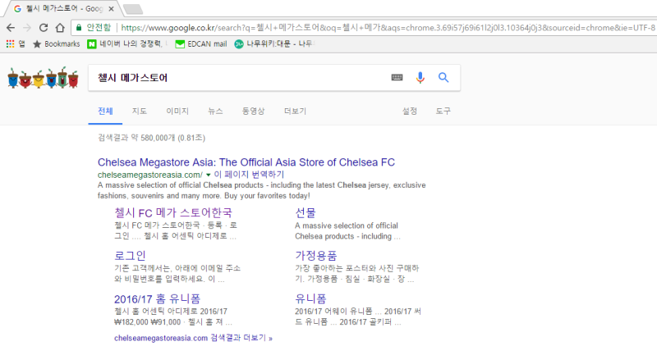Open Chelsea Megastore Asia result title
Screen dimensions: 657x346
pyautogui.click(x=246, y=162)
